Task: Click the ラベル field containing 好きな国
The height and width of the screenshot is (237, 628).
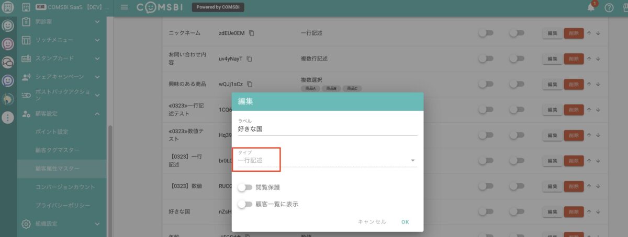Action: click(327, 129)
